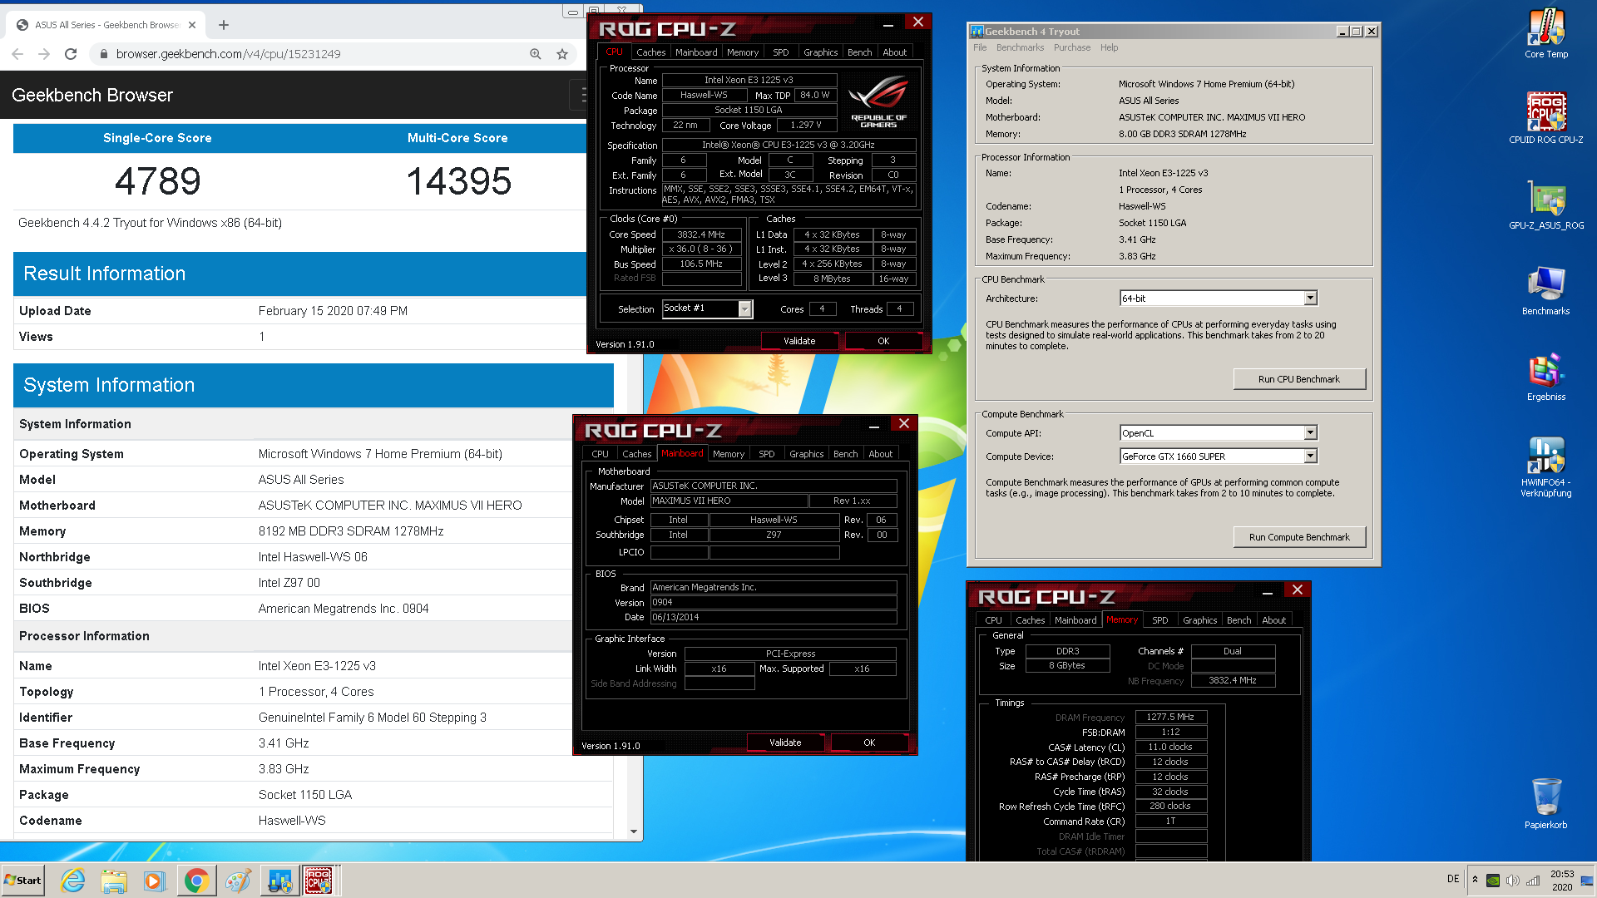The image size is (1597, 898).
Task: Open the CPUID ROG CPU-Z desktop icon
Action: (1545, 117)
